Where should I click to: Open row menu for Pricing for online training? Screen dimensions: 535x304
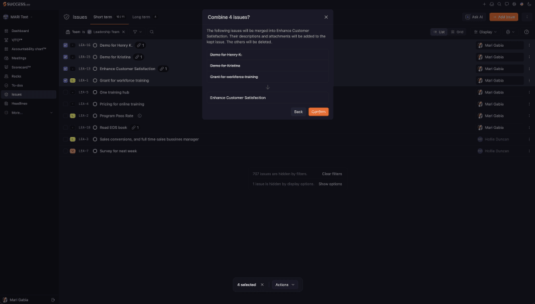click(x=529, y=104)
